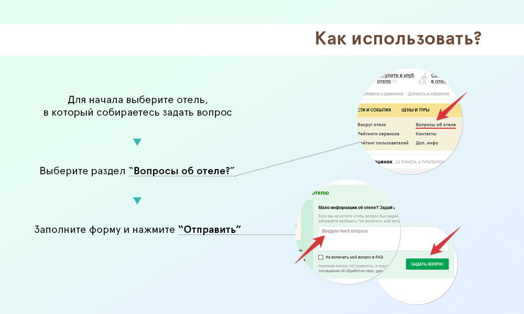Open the 'Вокруг отеля' menu item
This screenshot has width=524, height=314.
[x=372, y=125]
